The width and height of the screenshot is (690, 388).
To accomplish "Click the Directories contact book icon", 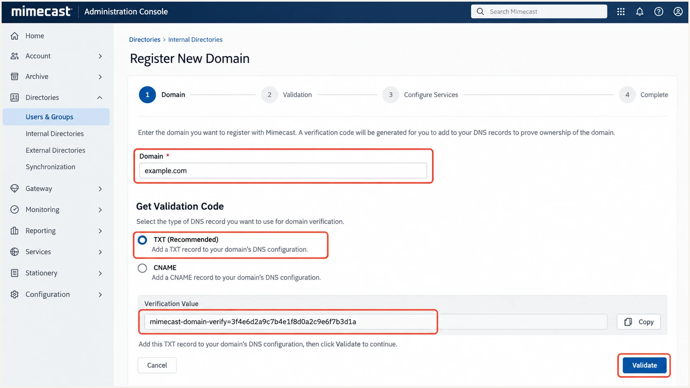I will [14, 98].
